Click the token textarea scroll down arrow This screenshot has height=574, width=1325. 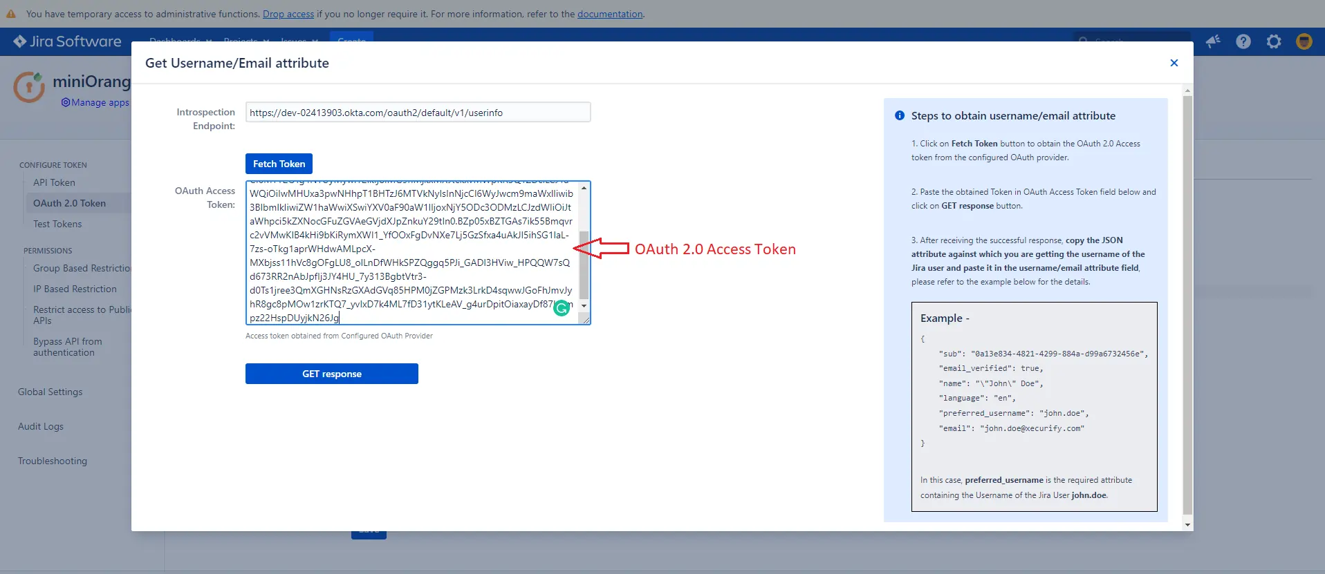584,305
